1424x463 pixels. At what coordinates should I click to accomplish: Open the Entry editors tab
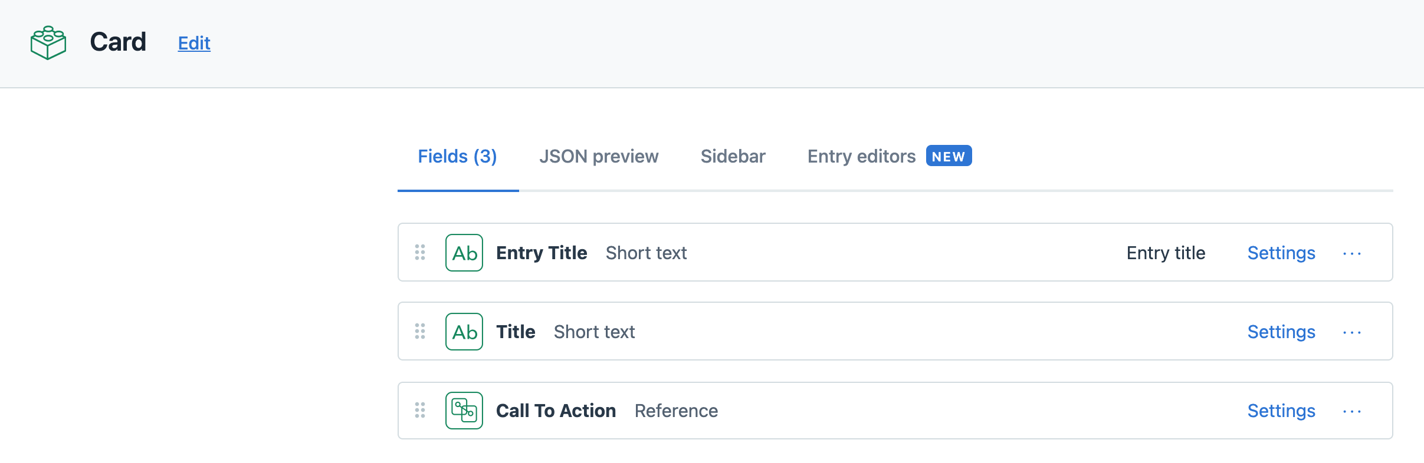(861, 156)
